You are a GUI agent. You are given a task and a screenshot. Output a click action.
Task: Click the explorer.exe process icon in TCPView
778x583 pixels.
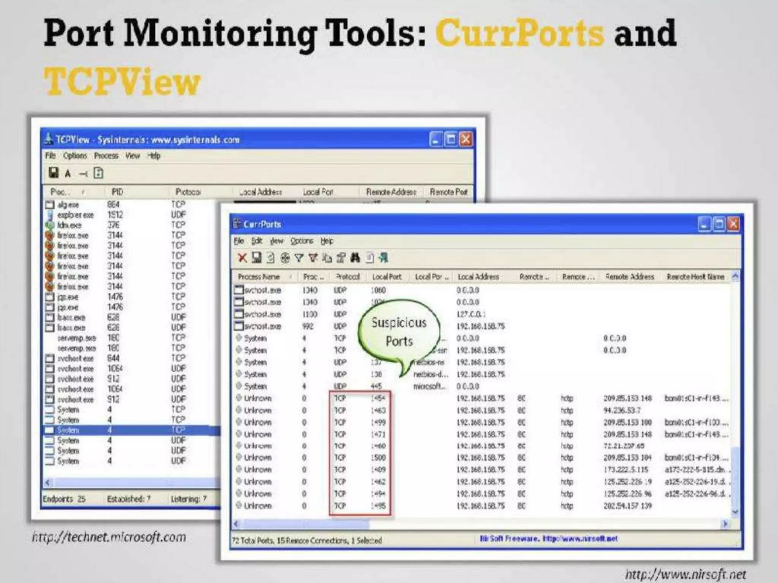coord(50,215)
